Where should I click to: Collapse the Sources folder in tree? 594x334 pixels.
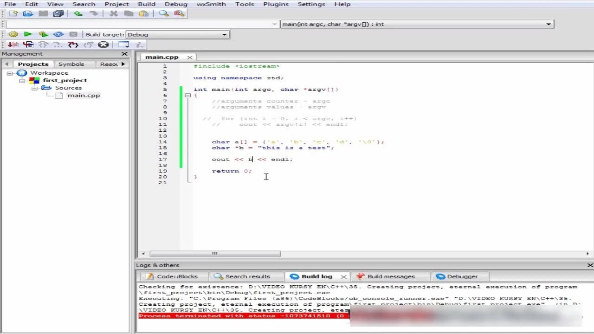(34, 88)
